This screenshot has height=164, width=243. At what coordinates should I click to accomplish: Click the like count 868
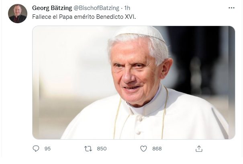[157, 148]
